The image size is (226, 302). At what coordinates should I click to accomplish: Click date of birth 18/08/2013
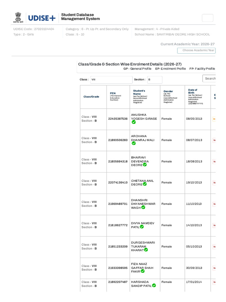[x=194, y=162]
